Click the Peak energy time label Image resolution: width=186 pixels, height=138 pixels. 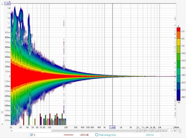[x=107, y=135]
